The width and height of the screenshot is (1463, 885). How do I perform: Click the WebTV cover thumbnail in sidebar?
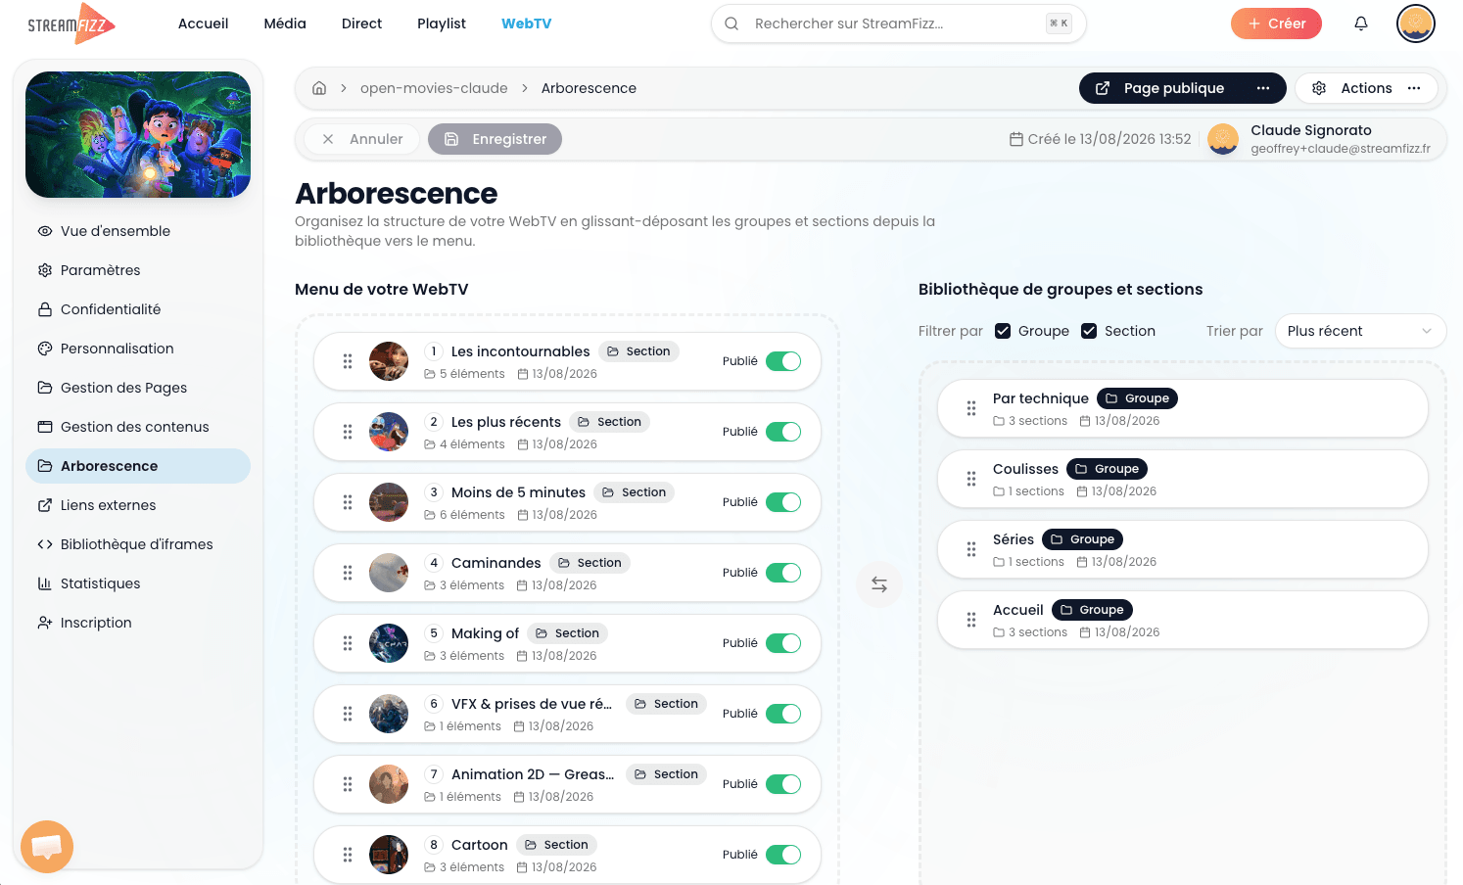coord(138,134)
